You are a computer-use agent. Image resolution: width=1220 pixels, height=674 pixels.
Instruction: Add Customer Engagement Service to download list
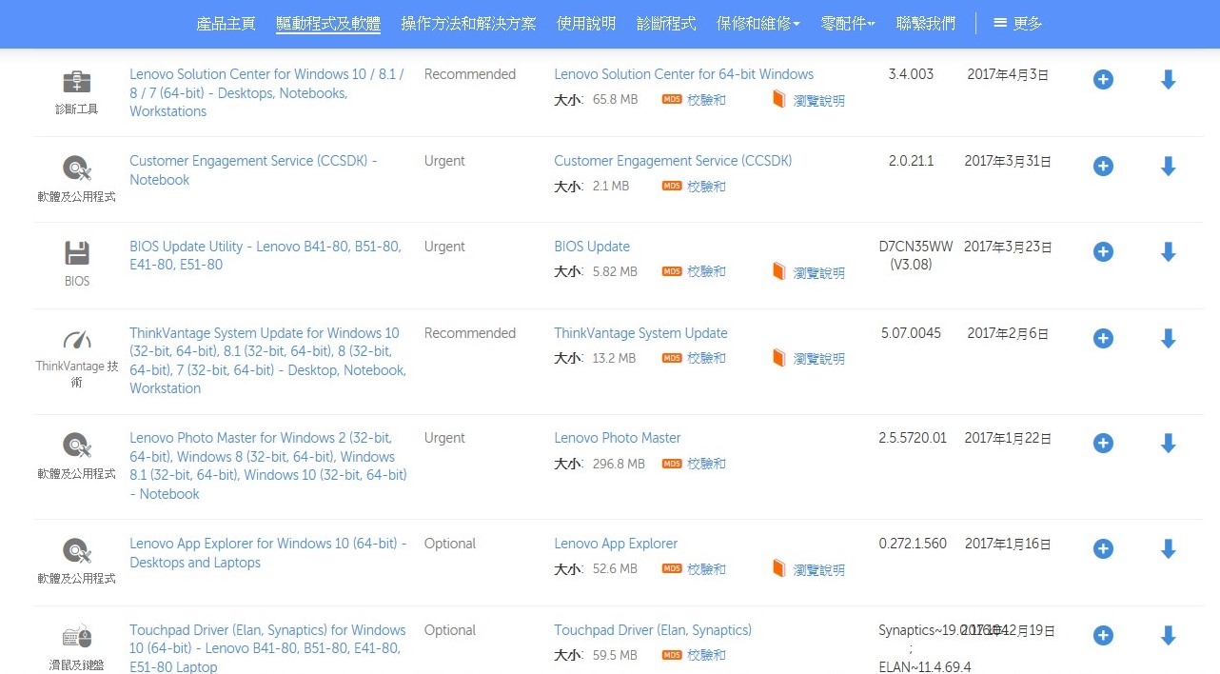click(1103, 167)
